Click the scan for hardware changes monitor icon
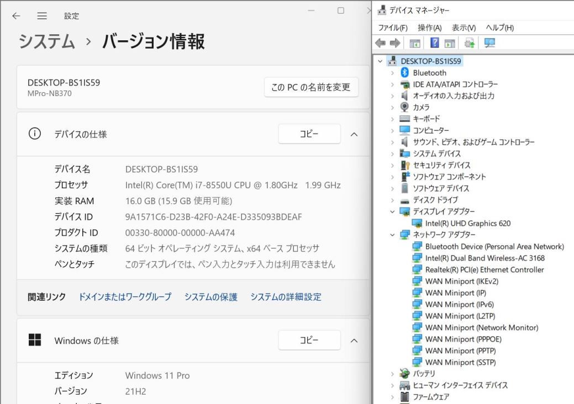574x404 pixels. (489, 43)
